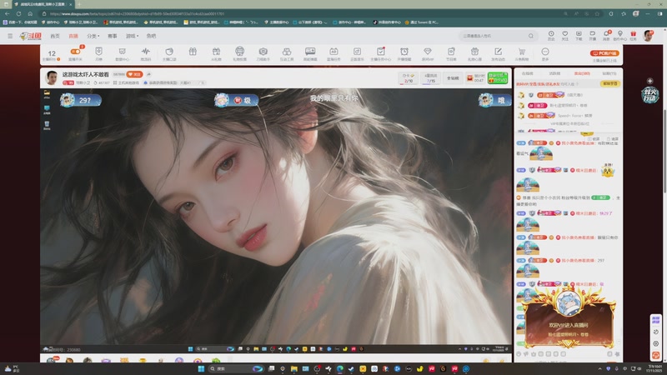Click the orange PC客户端 button
This screenshot has width=667, height=375.
604,52
